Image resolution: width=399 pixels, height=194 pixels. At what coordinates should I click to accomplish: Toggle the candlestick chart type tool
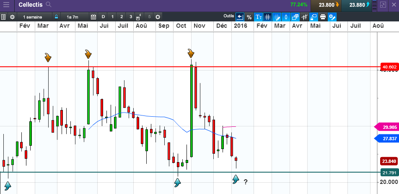tap(286, 17)
